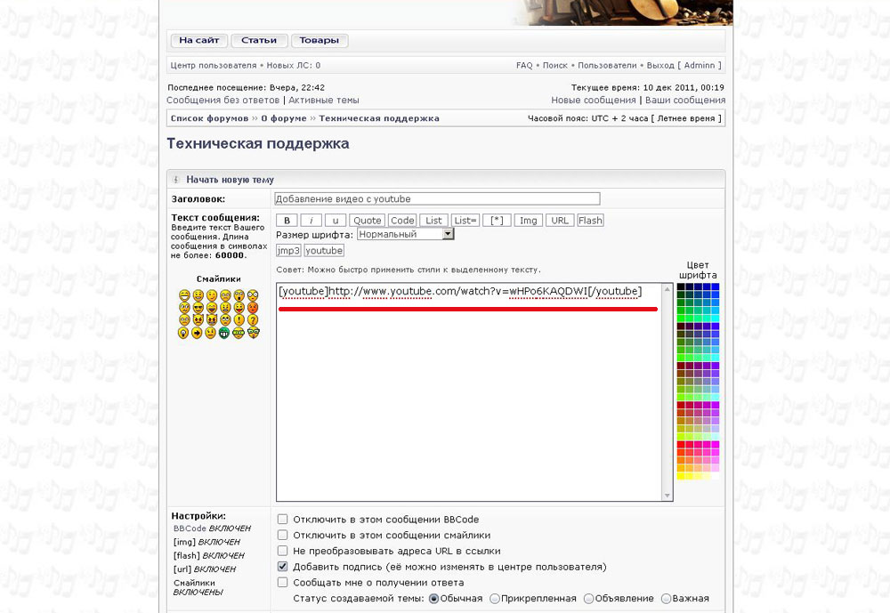
Task: Apply italic using the i button
Action: pos(311,221)
